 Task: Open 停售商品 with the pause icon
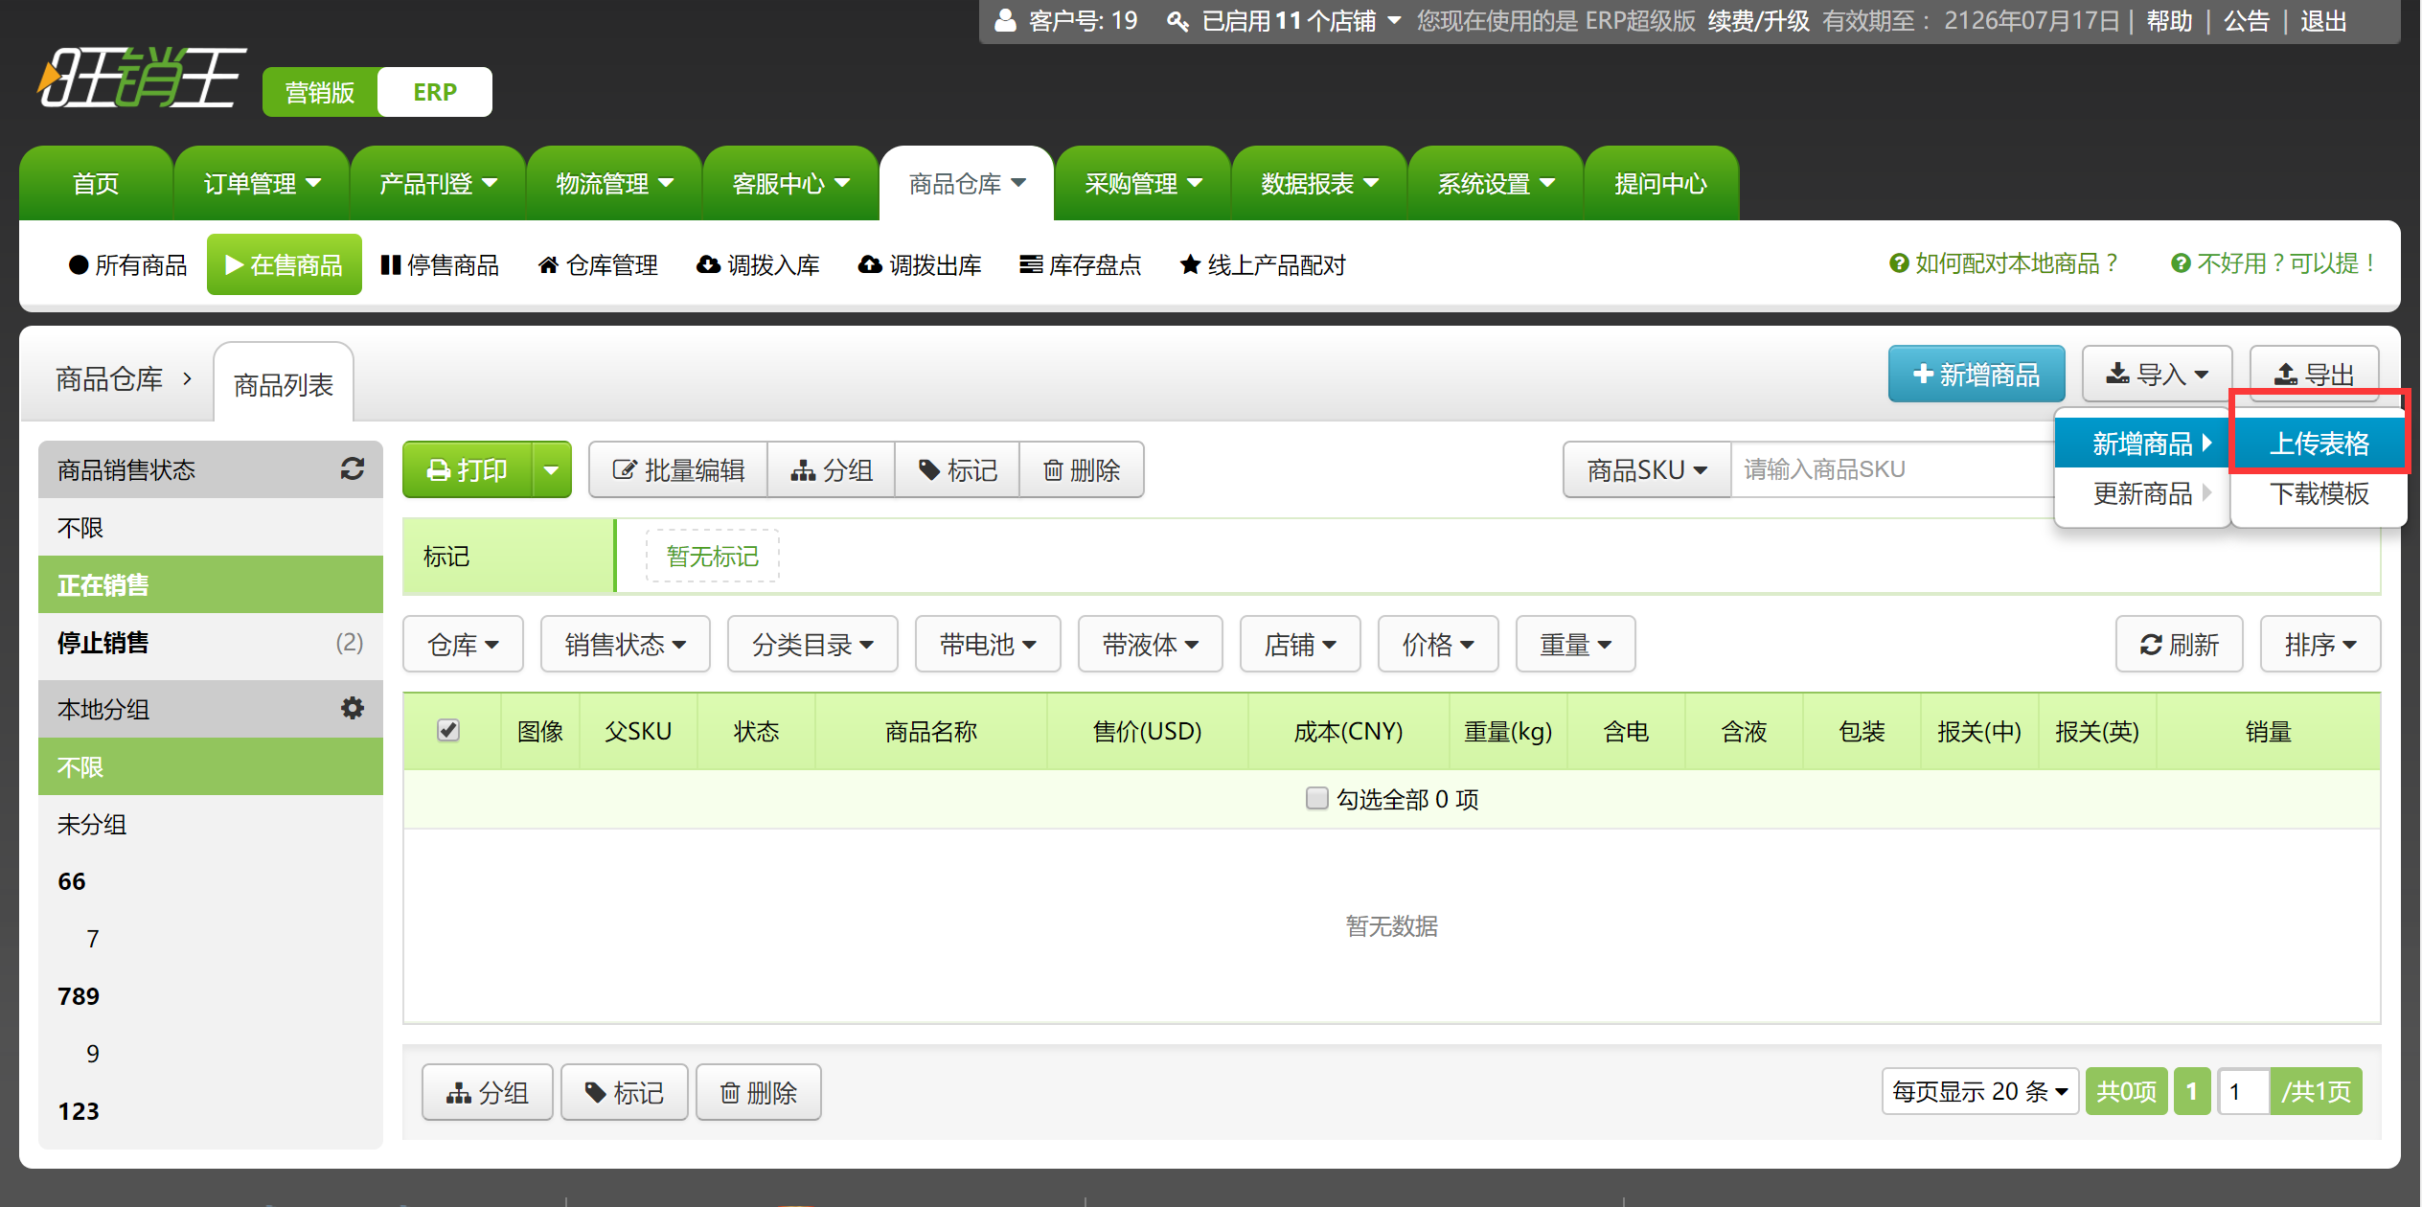click(x=440, y=264)
